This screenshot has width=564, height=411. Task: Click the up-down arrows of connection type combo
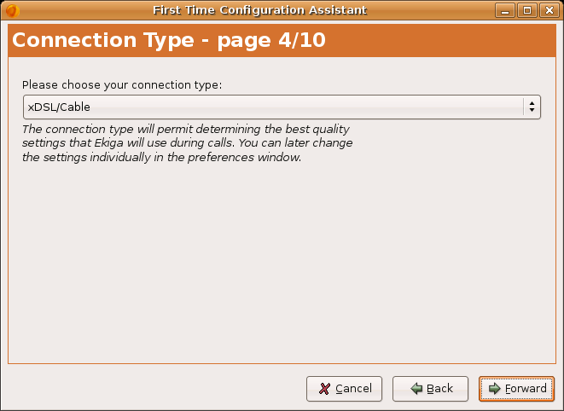(x=532, y=107)
